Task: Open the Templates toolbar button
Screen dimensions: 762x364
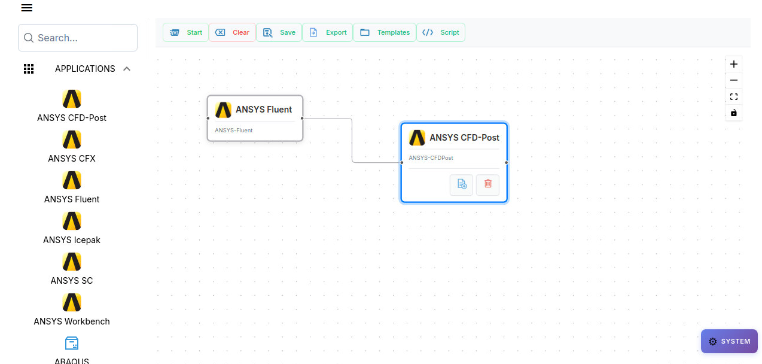Action: [385, 32]
